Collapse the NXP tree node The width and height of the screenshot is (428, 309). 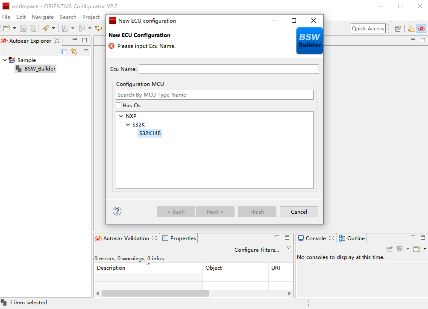coord(121,116)
